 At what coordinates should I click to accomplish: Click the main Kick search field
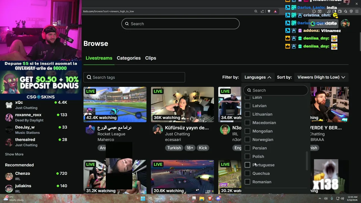click(180, 24)
